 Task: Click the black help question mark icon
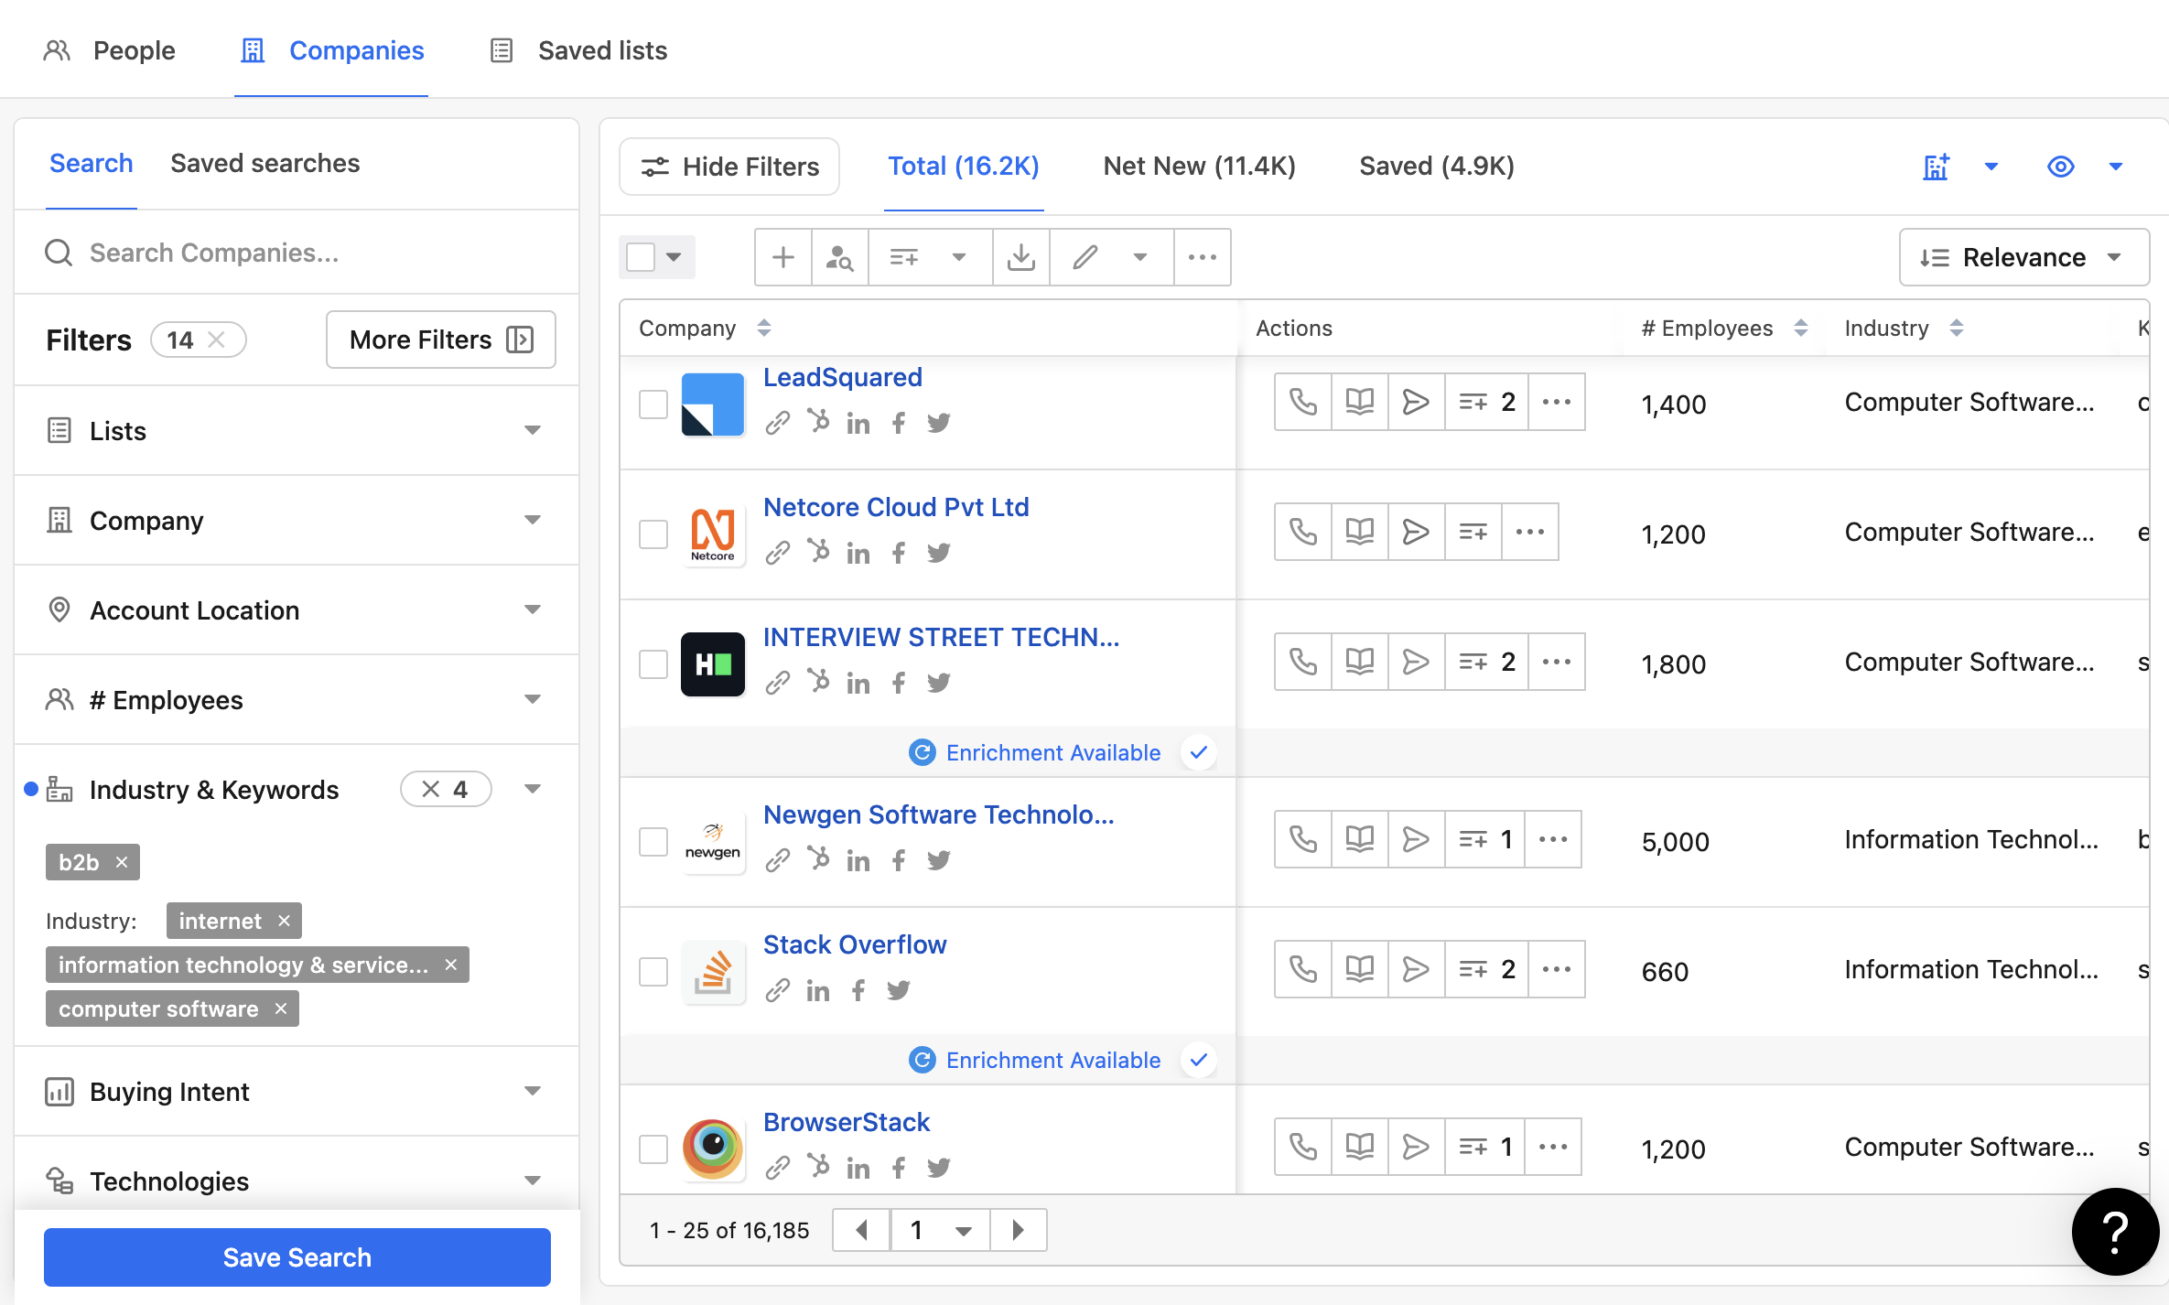click(2115, 1232)
